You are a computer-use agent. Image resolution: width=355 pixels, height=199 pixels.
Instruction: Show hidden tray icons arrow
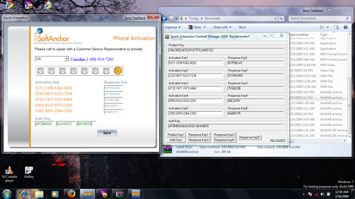pos(303,194)
